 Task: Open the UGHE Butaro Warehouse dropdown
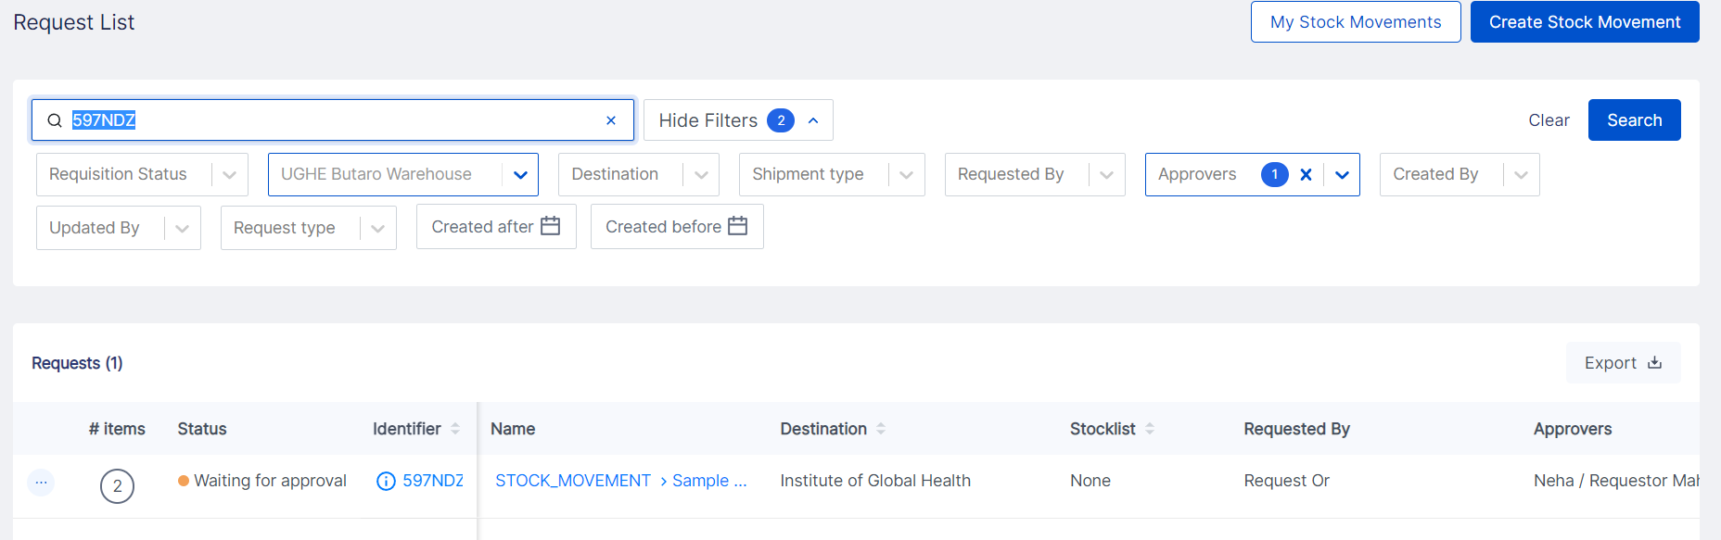click(x=520, y=175)
